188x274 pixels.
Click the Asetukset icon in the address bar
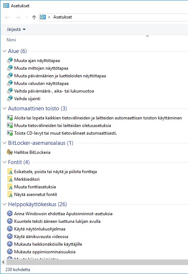(43, 17)
